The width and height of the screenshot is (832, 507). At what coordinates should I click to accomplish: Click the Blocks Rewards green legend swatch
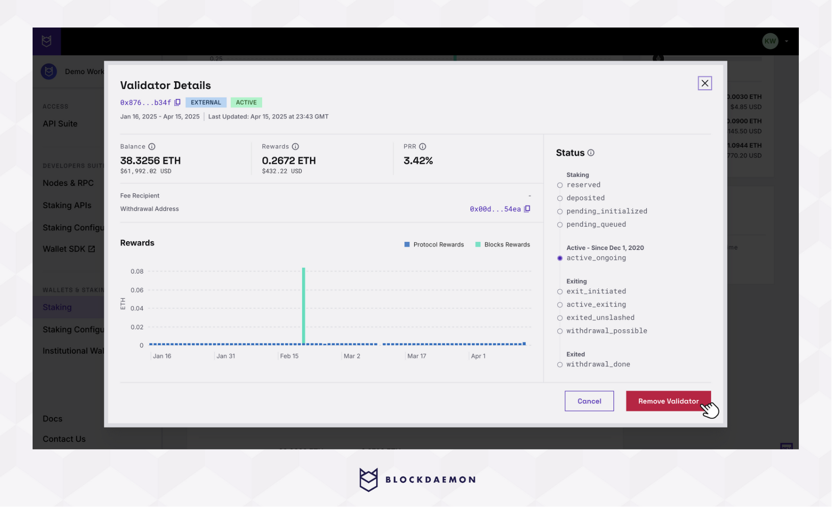[x=478, y=244]
